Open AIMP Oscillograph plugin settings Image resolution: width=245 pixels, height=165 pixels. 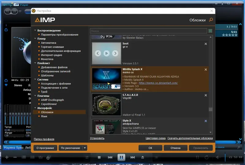pos(52,100)
